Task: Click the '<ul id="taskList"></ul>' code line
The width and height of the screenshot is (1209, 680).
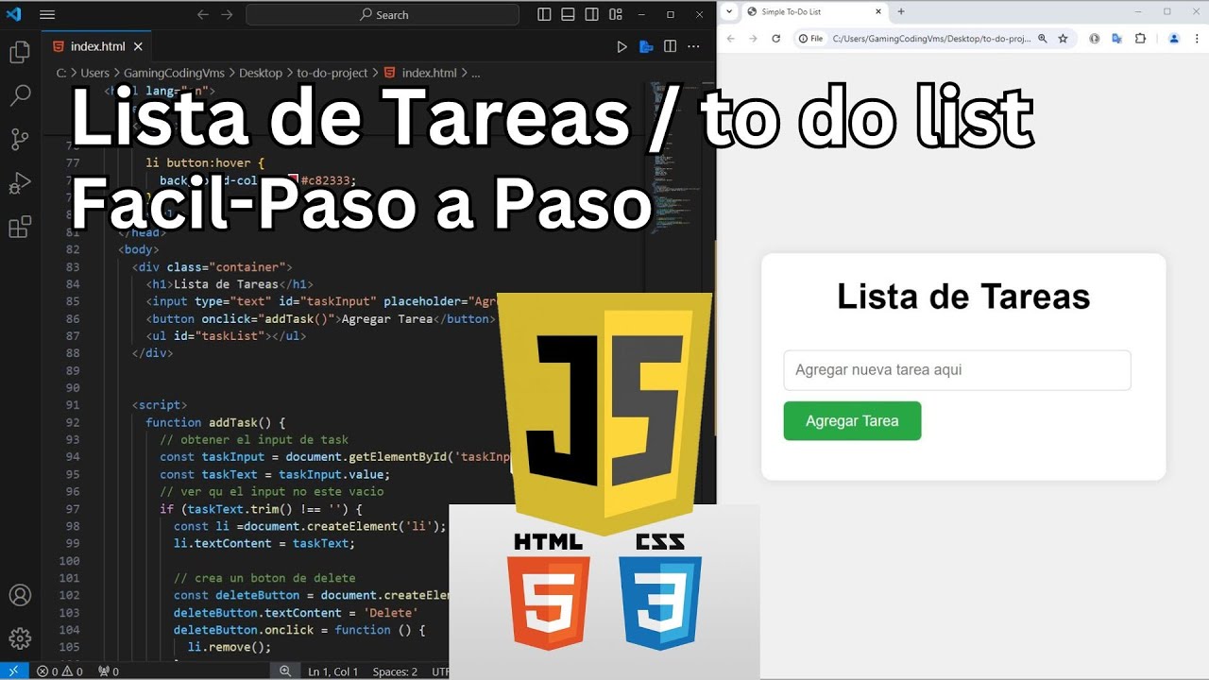Action: click(x=226, y=335)
